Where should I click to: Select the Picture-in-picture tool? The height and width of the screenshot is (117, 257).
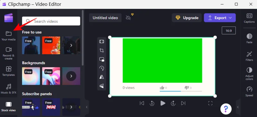click(x=102, y=59)
